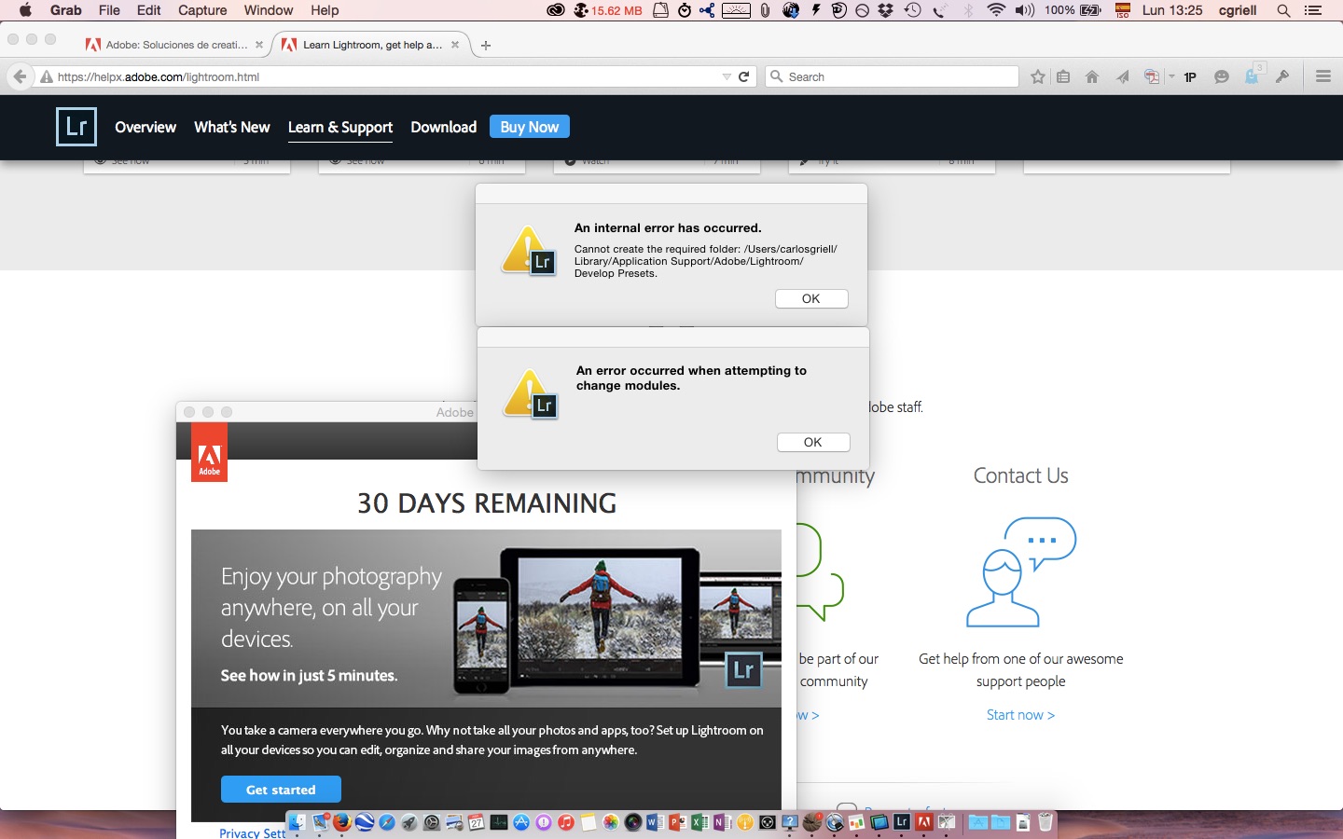
Task: Open the App Store Dock icon
Action: [521, 822]
